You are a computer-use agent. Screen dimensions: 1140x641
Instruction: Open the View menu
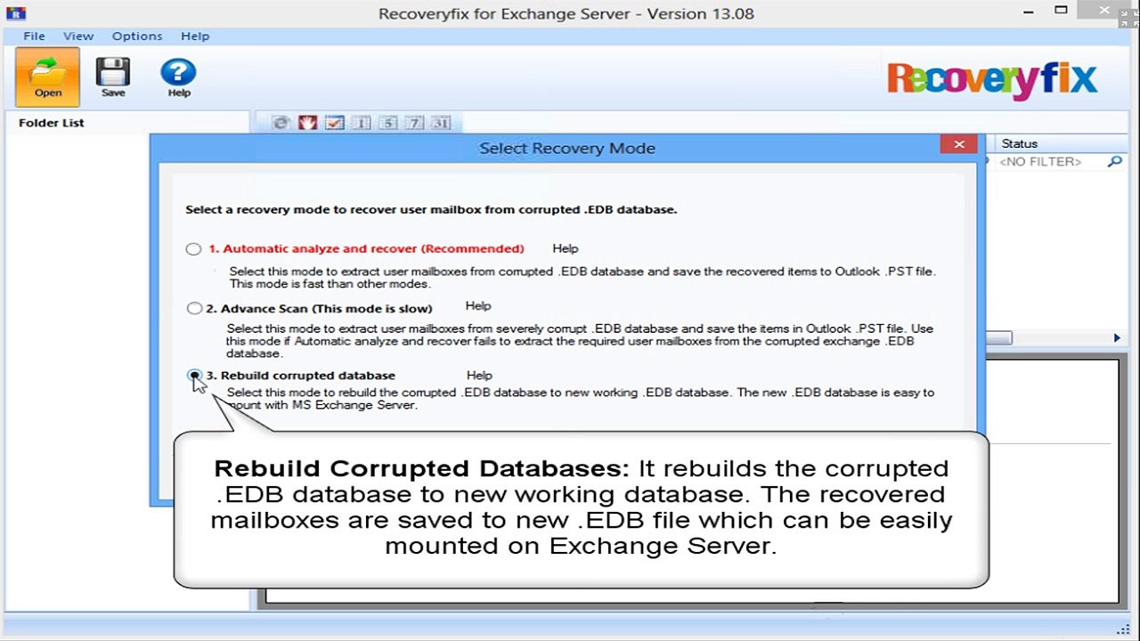pyautogui.click(x=78, y=37)
